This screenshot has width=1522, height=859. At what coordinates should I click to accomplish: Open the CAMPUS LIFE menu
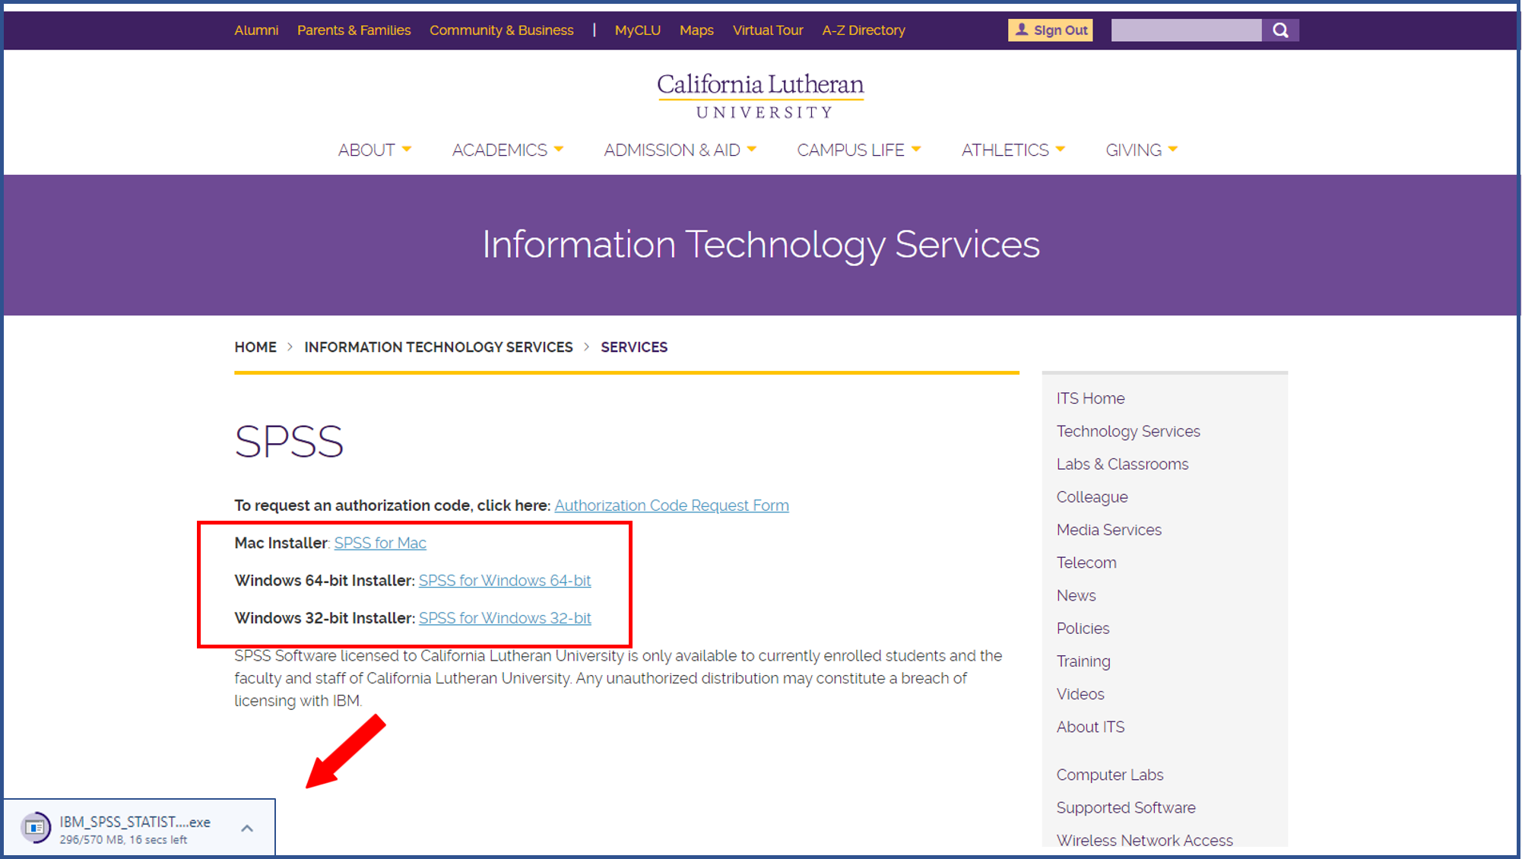click(x=858, y=151)
